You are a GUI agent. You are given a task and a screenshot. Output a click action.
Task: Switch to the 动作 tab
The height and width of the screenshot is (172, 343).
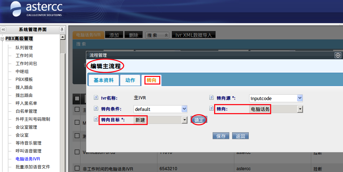click(130, 80)
